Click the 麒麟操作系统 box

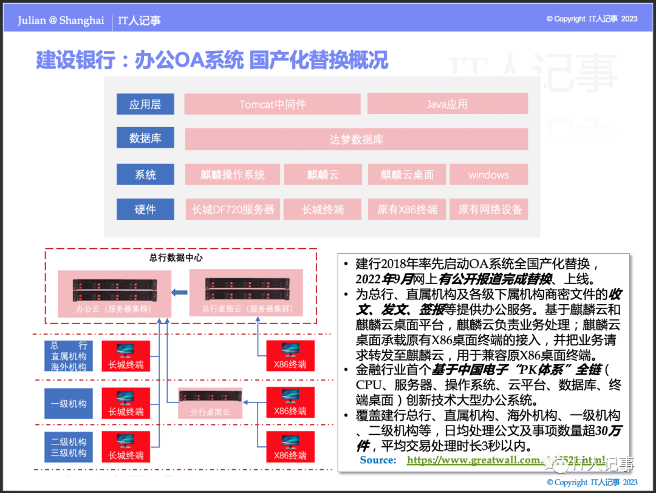pos(232,174)
